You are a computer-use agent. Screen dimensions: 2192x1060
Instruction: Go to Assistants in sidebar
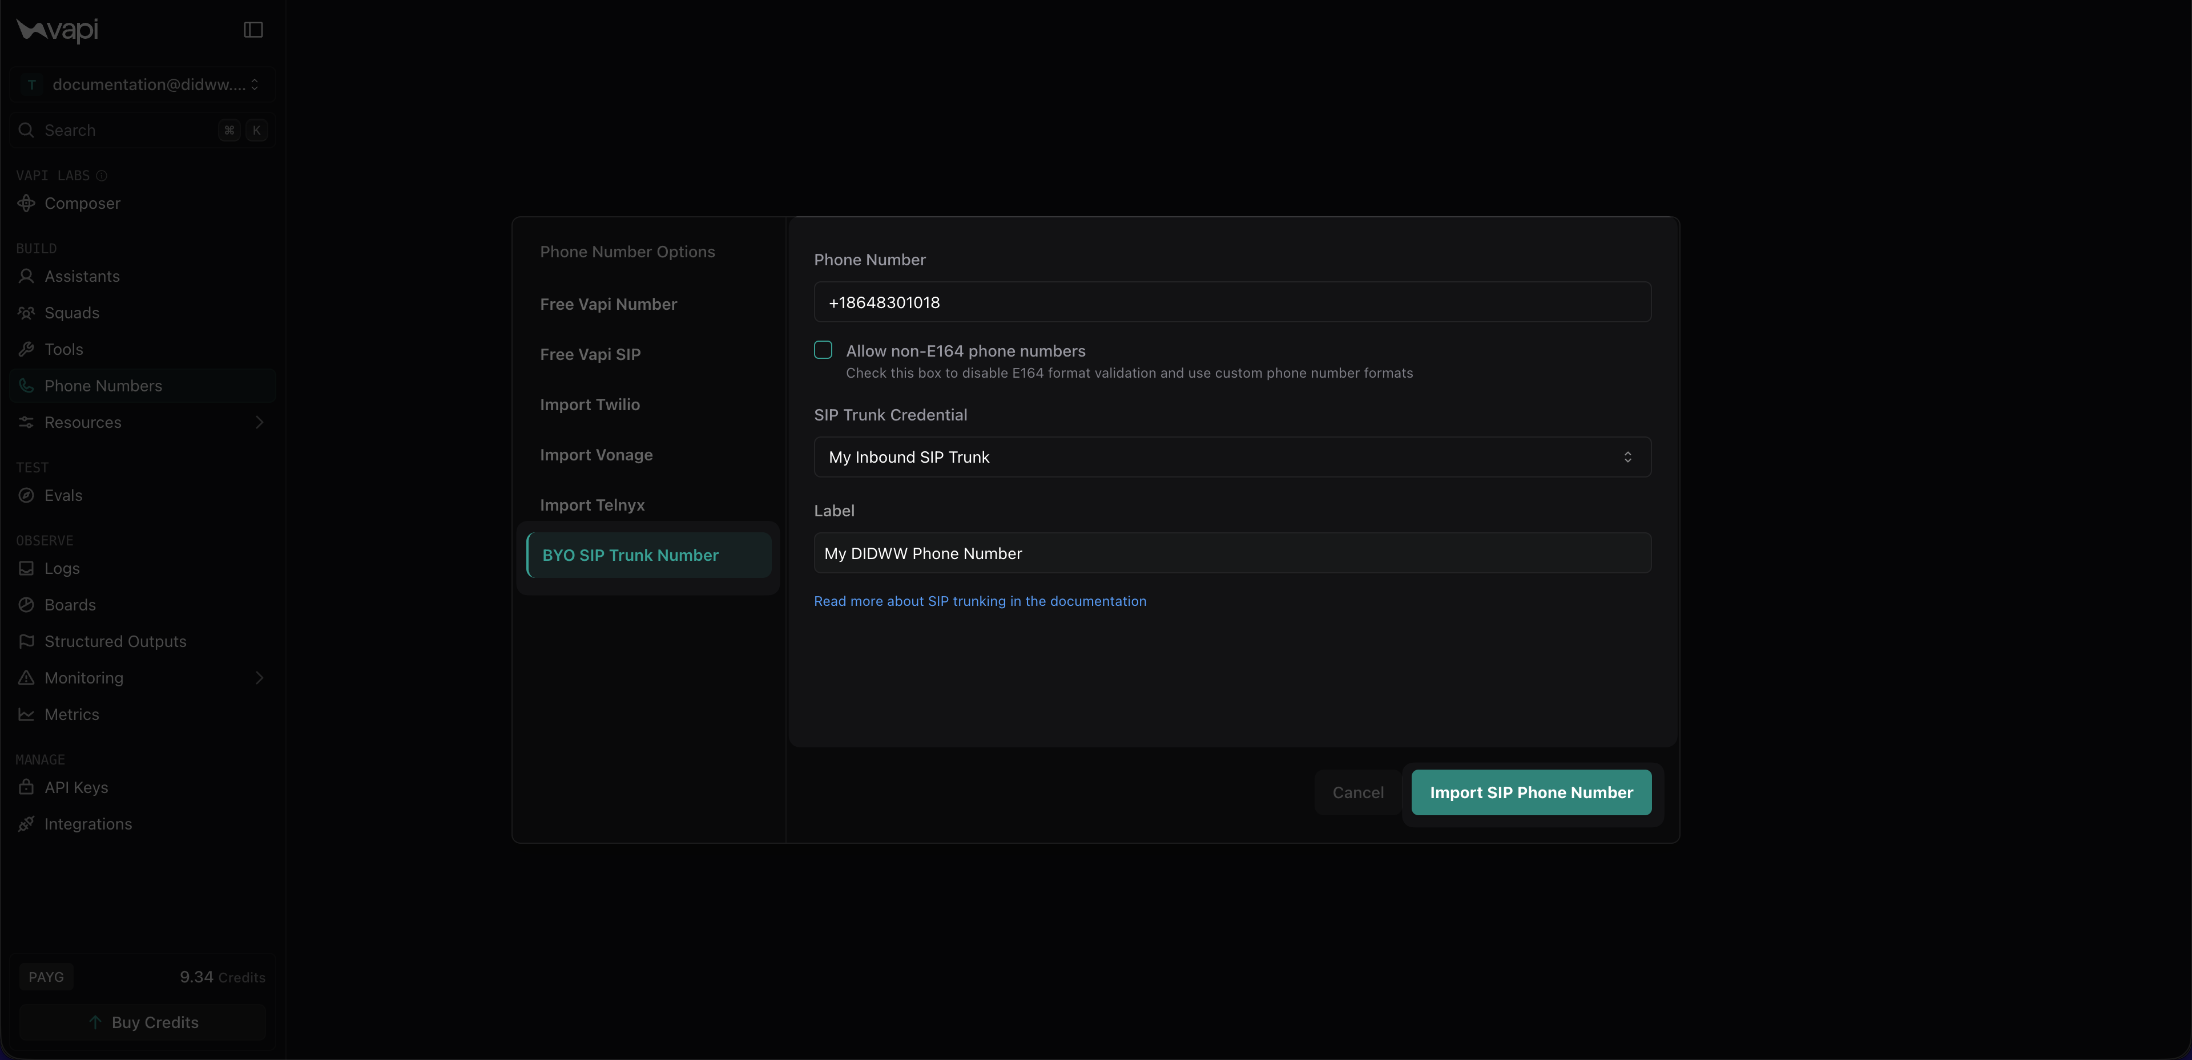[x=142, y=277]
